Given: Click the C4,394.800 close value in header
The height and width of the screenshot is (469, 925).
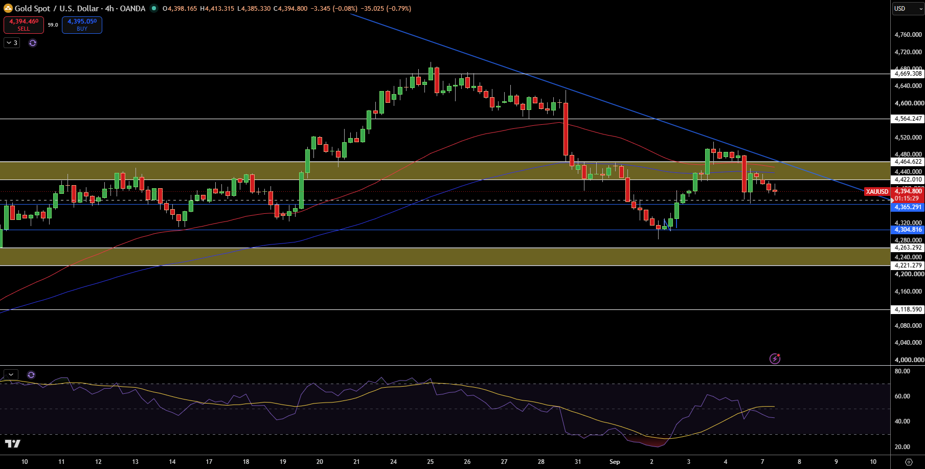Looking at the screenshot, I should [x=290, y=8].
